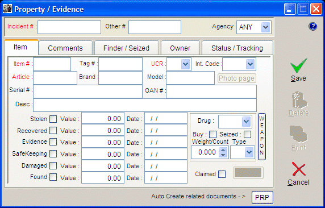Viewport: 325px width, 208px height.
Task: Click the Damaged Value field
Action: point(103,165)
